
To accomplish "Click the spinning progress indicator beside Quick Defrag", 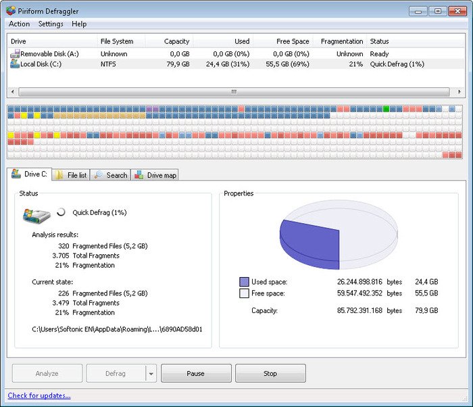I will pos(61,212).
